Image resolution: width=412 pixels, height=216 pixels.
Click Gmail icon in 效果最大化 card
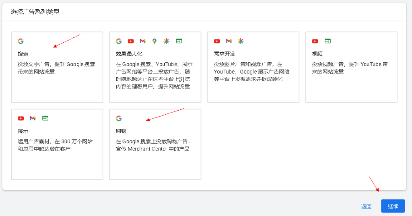tap(142, 41)
